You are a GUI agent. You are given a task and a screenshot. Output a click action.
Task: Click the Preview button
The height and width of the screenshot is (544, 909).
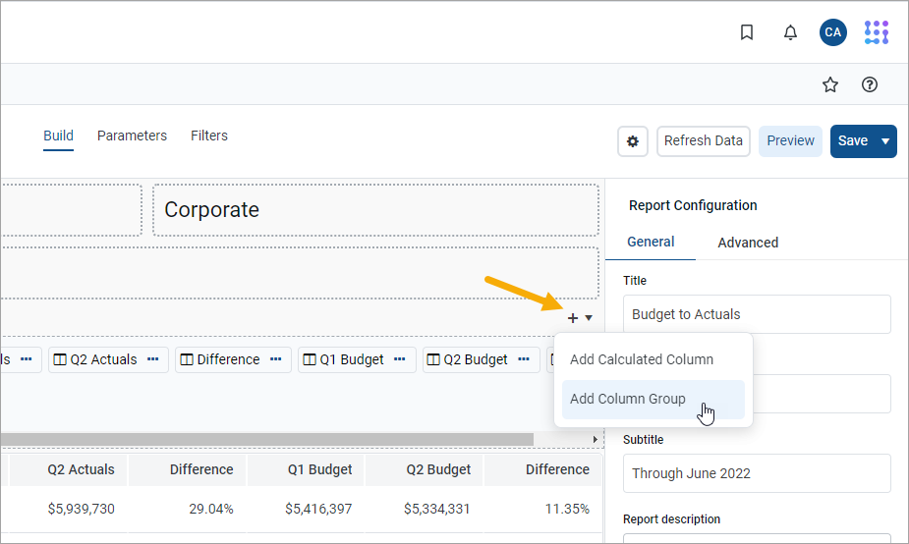(790, 141)
